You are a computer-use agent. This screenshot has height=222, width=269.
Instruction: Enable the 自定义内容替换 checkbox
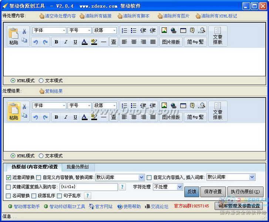click(x=38, y=178)
